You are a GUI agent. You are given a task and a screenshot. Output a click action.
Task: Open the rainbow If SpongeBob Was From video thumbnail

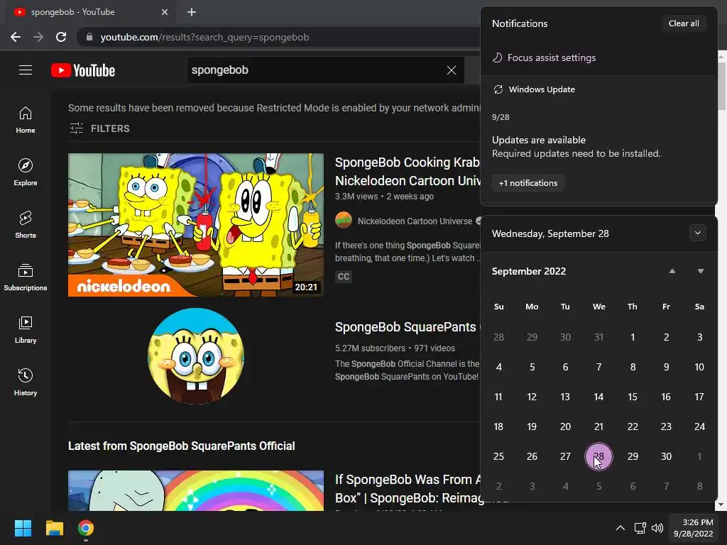(x=196, y=491)
